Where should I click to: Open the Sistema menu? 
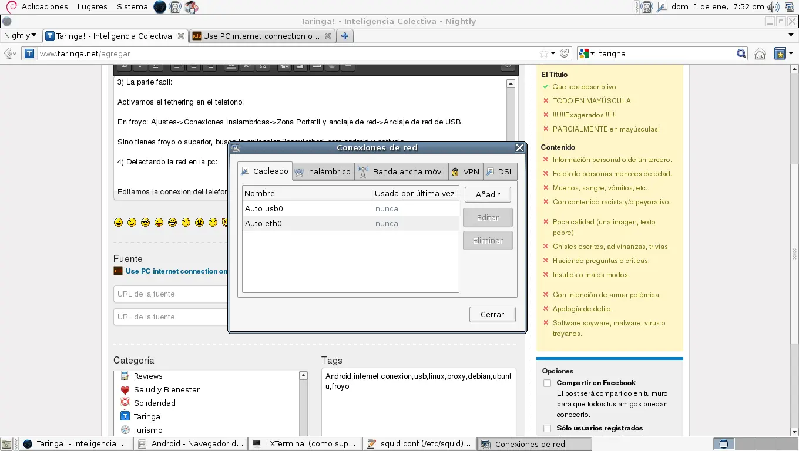coord(132,7)
